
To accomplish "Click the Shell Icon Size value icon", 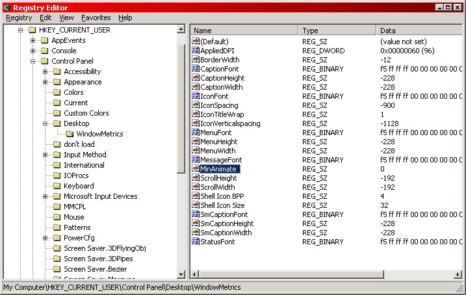I will (x=195, y=205).
